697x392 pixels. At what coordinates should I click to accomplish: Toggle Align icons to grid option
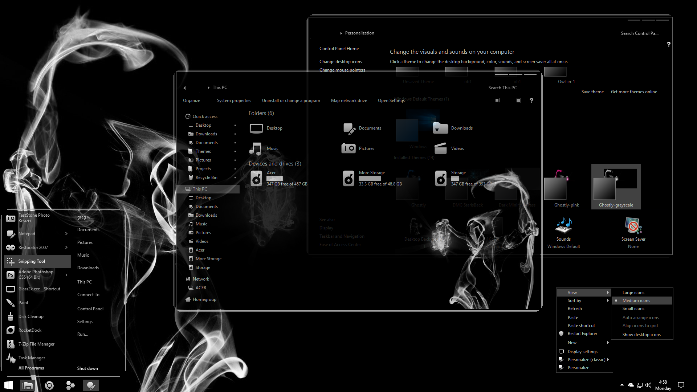[x=640, y=326]
